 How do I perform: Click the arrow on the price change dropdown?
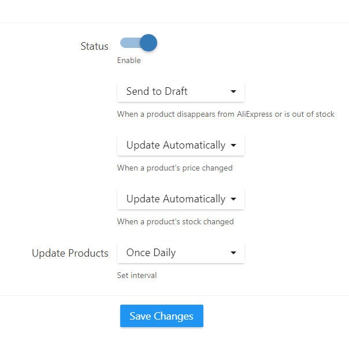coord(233,145)
